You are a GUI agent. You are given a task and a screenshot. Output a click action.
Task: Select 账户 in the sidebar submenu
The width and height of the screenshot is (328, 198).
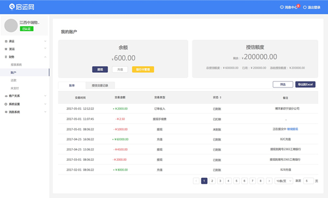point(25,72)
